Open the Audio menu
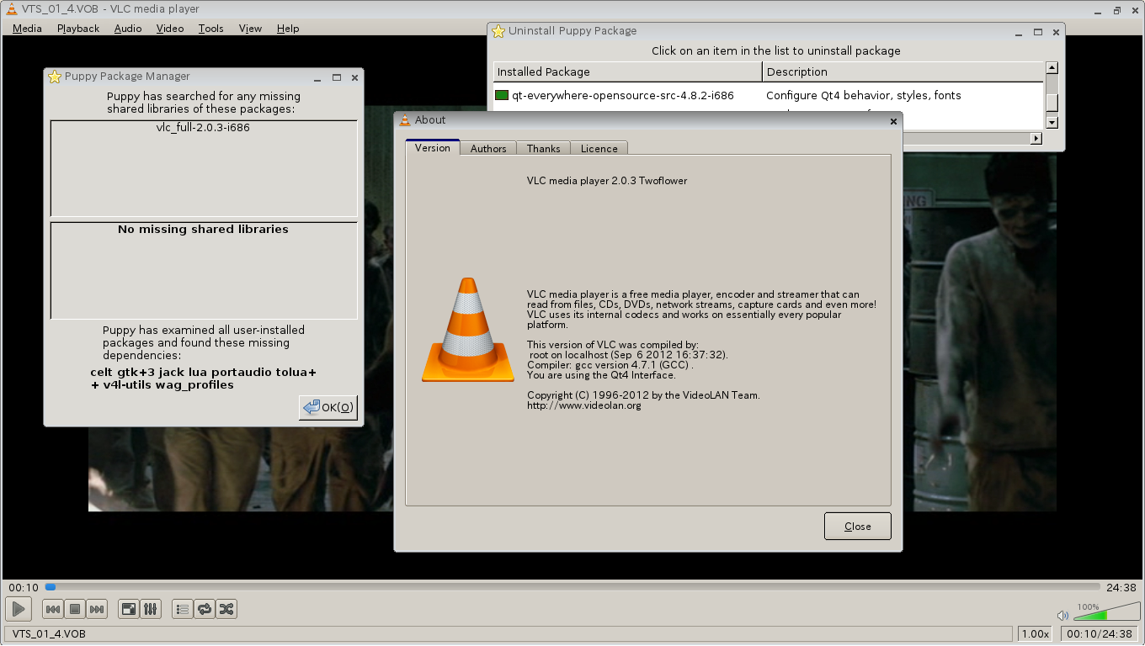The width and height of the screenshot is (1145, 646). (x=128, y=28)
